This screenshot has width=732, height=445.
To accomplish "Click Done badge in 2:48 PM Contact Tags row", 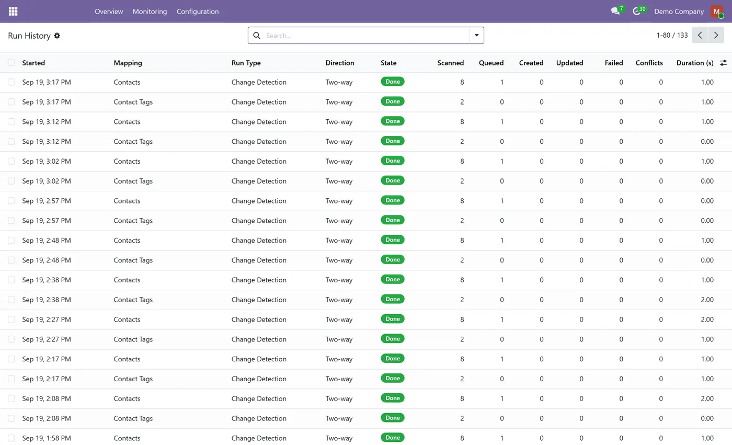I will click(393, 259).
